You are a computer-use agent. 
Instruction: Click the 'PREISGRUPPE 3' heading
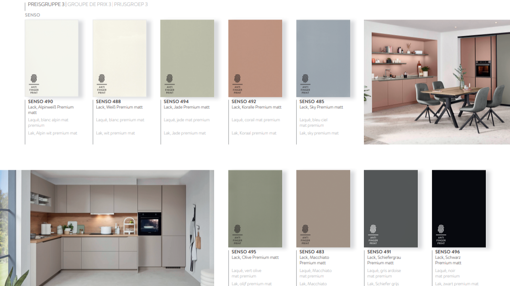(x=46, y=4)
